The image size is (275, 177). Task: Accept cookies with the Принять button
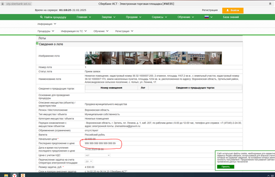(x=225, y=167)
